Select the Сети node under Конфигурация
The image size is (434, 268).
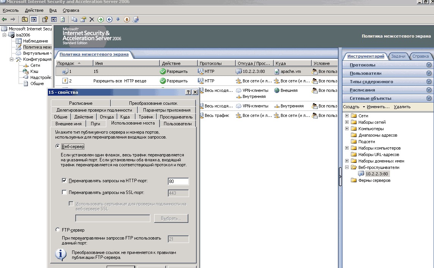coord(35,65)
